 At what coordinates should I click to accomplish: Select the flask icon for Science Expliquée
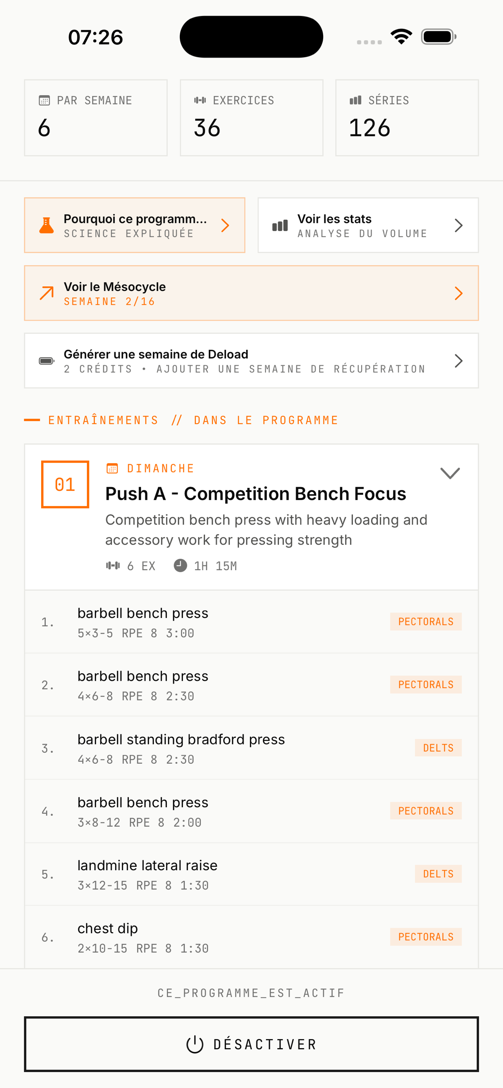(47, 225)
